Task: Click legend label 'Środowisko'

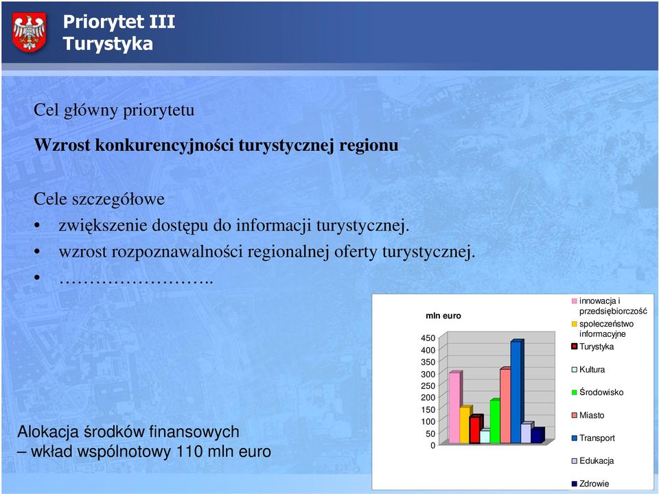Action: [x=601, y=392]
